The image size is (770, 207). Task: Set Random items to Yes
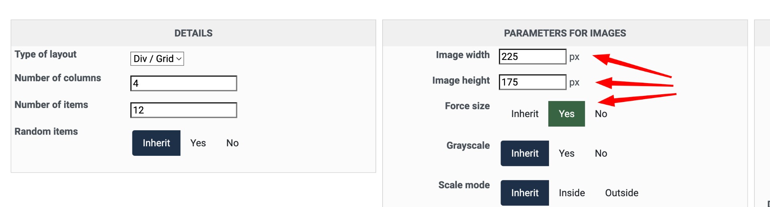[x=198, y=143]
